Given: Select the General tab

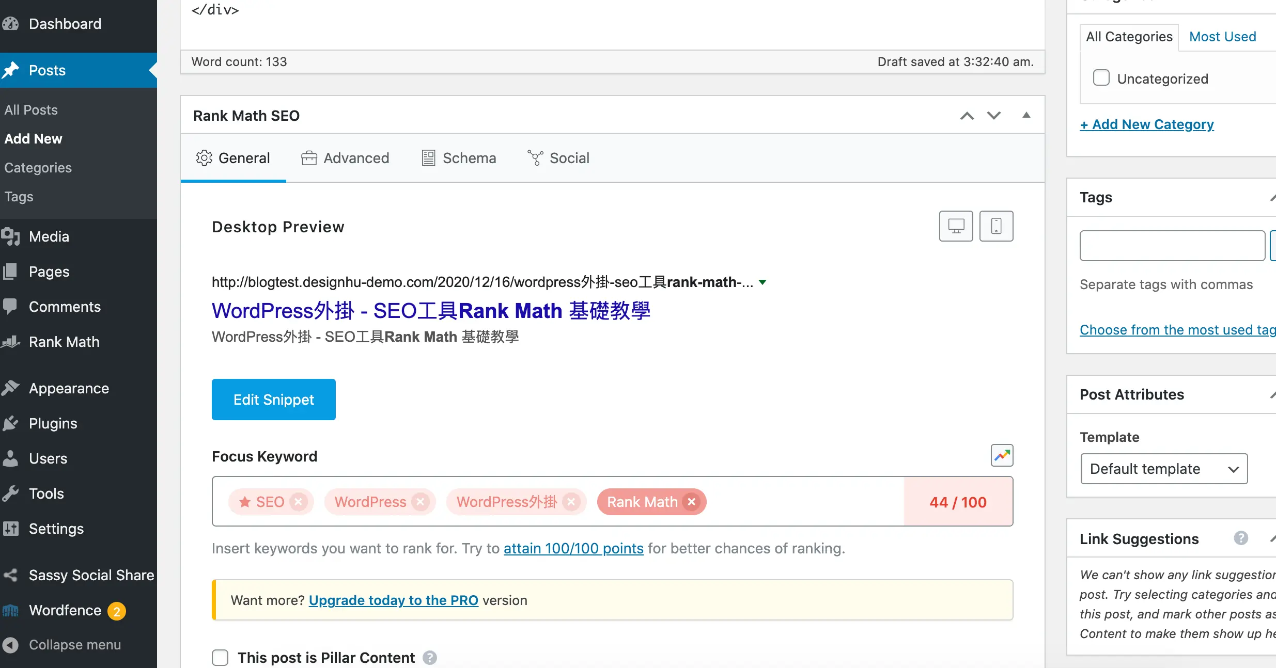Looking at the screenshot, I should click(233, 158).
